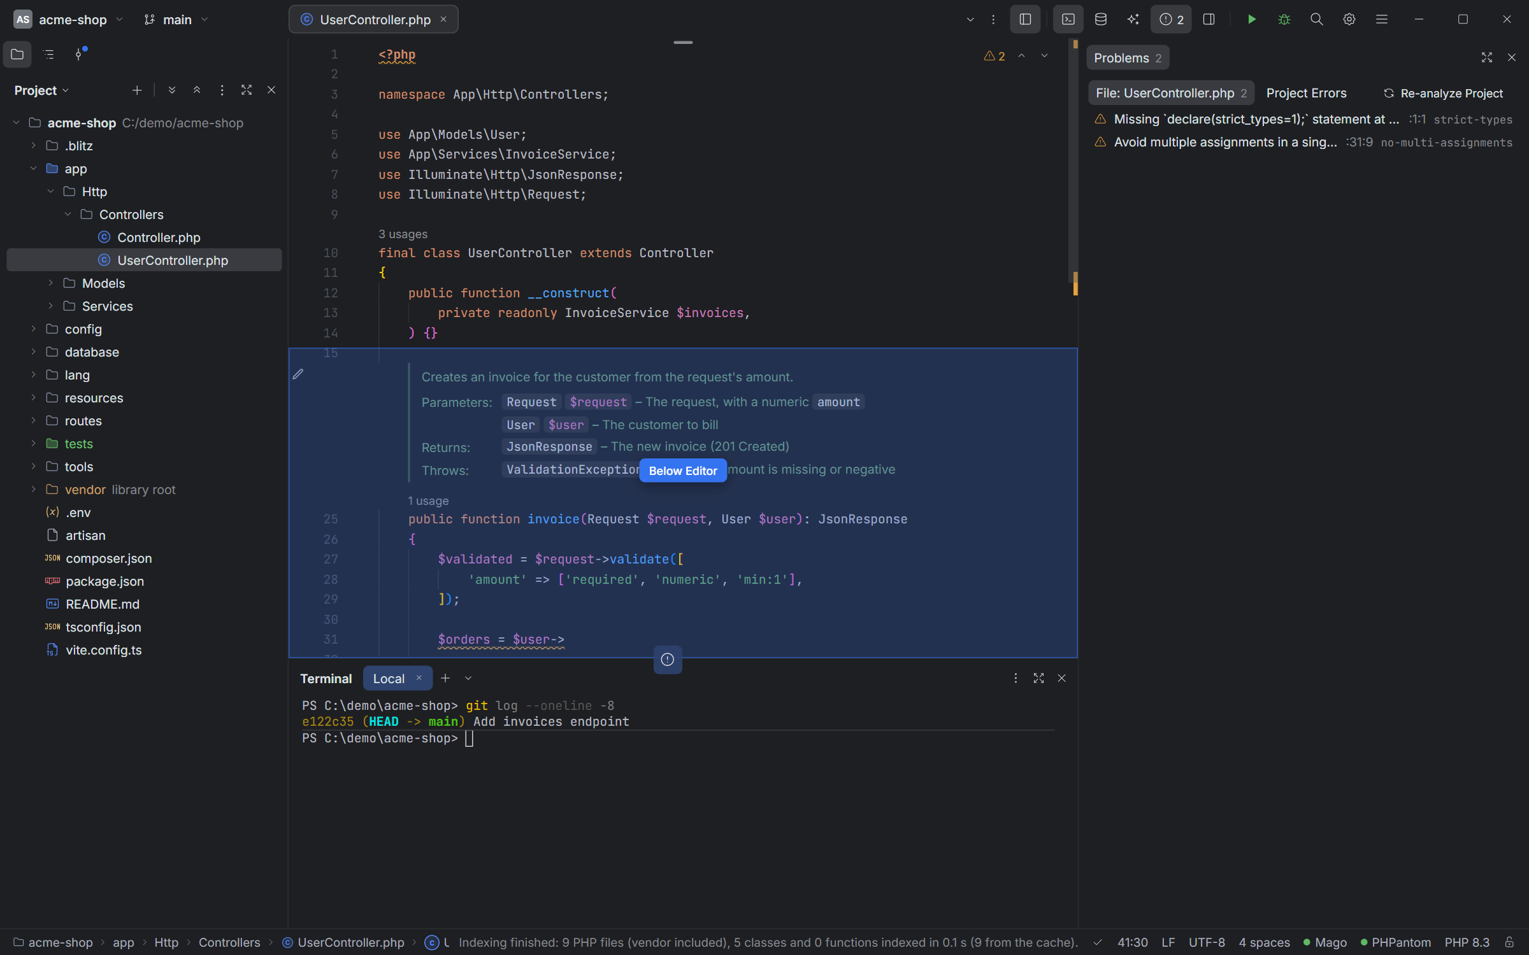Expand the vendor library root folder
The image size is (1529, 955).
pyautogui.click(x=33, y=490)
